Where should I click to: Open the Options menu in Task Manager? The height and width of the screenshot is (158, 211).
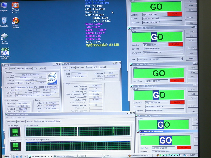(13, 117)
